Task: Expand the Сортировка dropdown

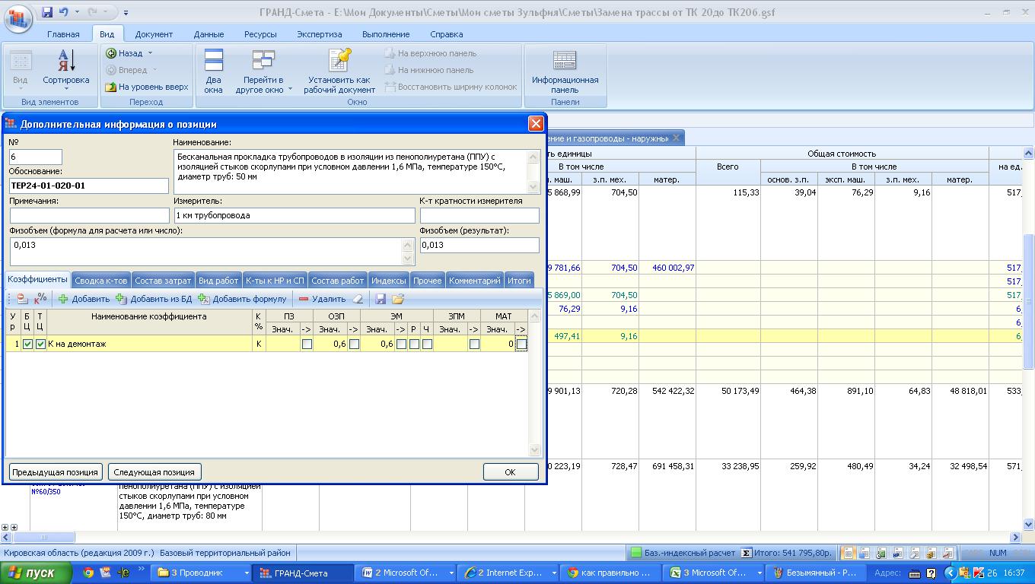Action: click(65, 89)
